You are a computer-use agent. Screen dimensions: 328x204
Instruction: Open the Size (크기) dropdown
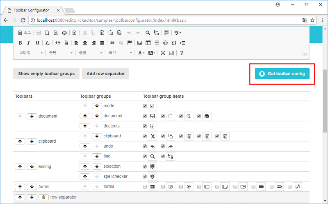(120, 53)
